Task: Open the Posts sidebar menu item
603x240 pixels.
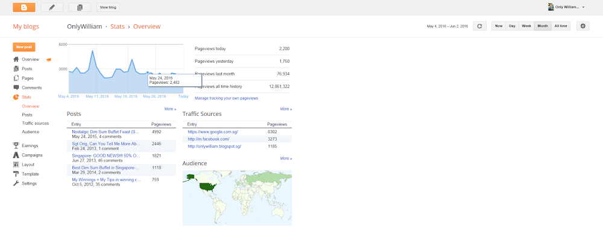Action: pyautogui.click(x=27, y=69)
